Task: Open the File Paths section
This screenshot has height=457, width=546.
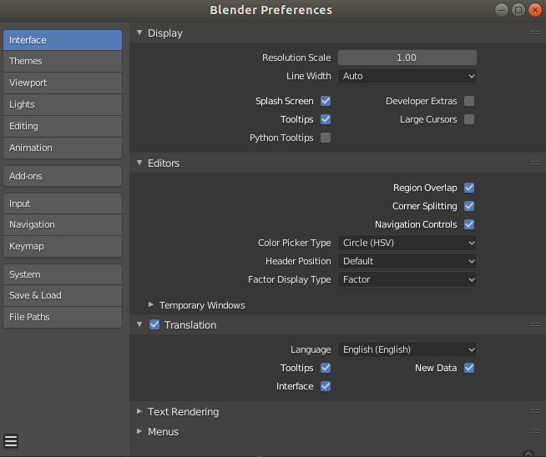Action: [63, 317]
